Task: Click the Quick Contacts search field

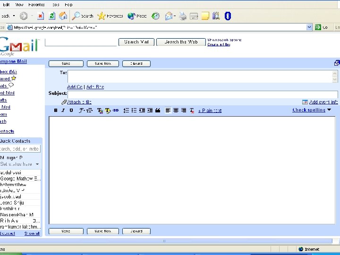Action: 20,149
